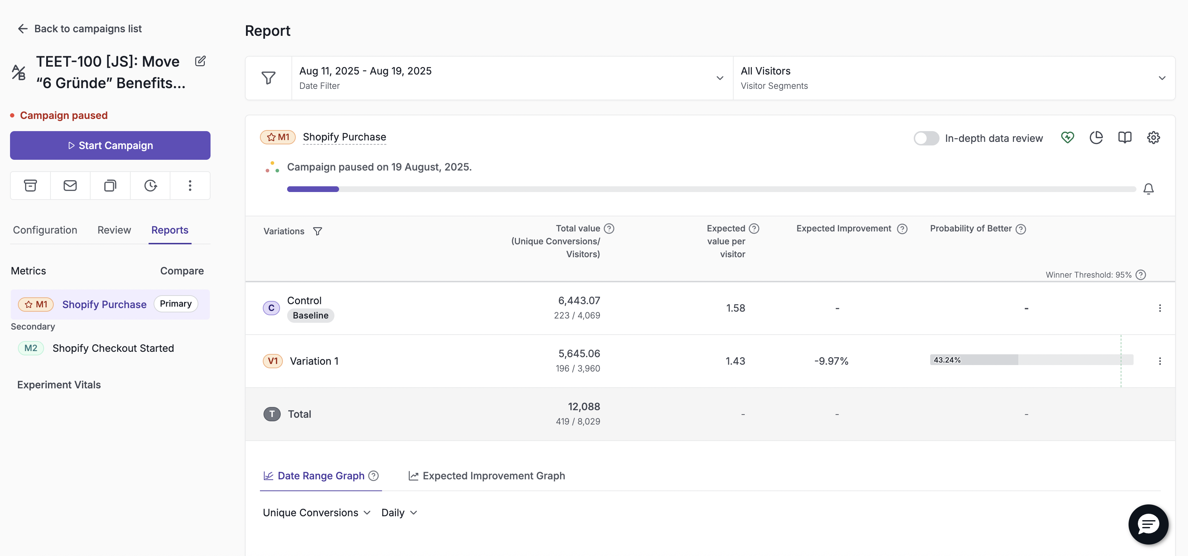Click the duplicate campaign icon

pos(110,186)
